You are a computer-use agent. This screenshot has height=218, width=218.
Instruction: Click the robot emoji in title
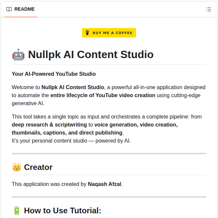[x=18, y=54]
